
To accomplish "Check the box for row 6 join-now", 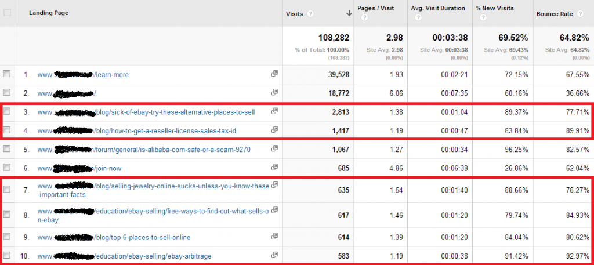I will pos(7,168).
